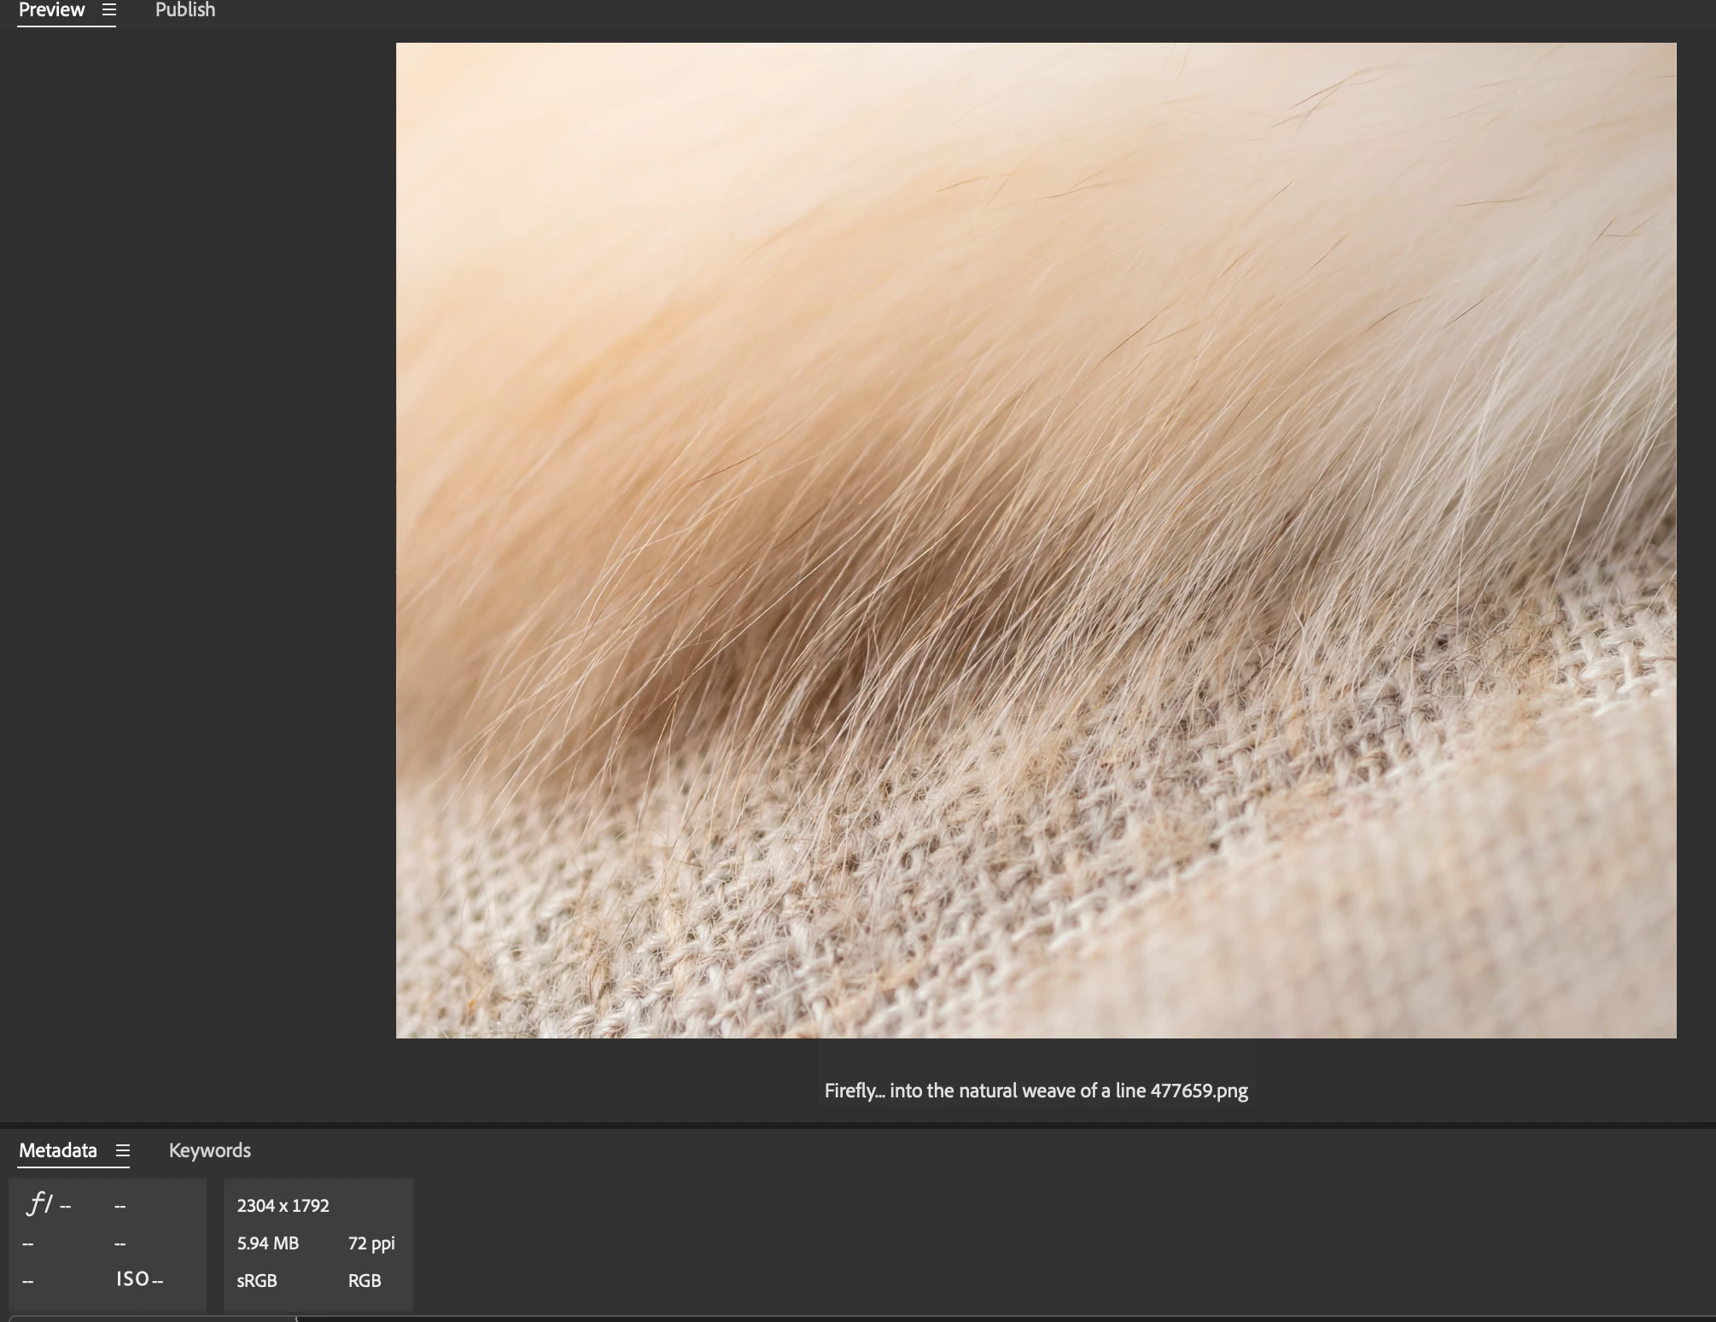This screenshot has width=1716, height=1322.
Task: Click the shutter speed dashes beside aperture
Action: (120, 1207)
